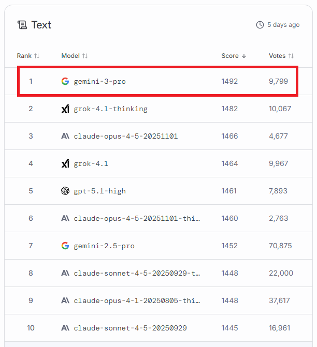Click Anthropic logo beside claude-opus-4-5-20251101
Image resolution: width=317 pixels, height=347 pixels.
click(65, 136)
